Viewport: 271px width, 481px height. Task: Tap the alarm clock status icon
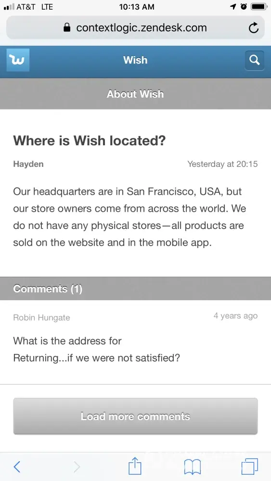pyautogui.click(x=244, y=6)
